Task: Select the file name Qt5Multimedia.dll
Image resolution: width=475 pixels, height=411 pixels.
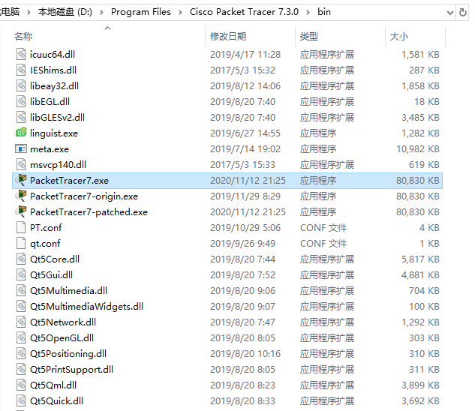Action: pos(68,291)
